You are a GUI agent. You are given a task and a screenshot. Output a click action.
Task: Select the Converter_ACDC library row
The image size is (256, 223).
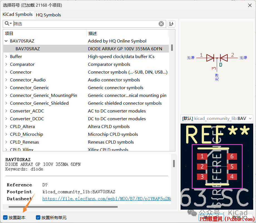[86, 111]
